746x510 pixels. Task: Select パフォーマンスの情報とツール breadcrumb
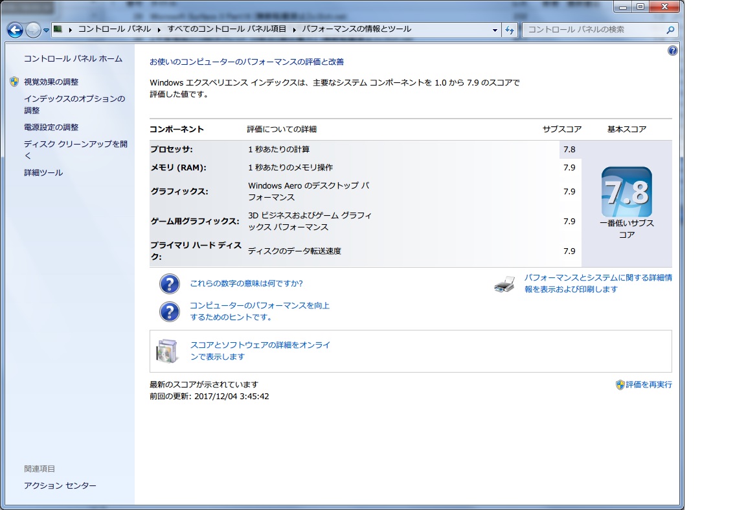click(357, 29)
